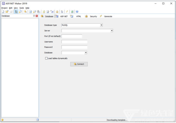The height and width of the screenshot is (123, 176).
Task: Pin the Database panel with the pushpin
Action: [x=34, y=16]
